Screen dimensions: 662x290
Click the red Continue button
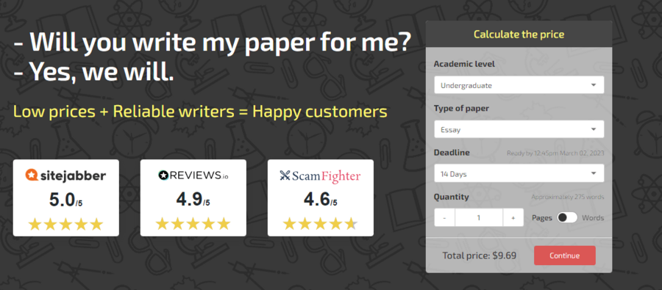tap(564, 255)
